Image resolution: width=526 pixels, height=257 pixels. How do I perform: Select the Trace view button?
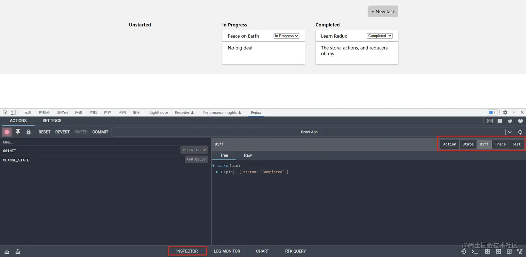coord(500,144)
